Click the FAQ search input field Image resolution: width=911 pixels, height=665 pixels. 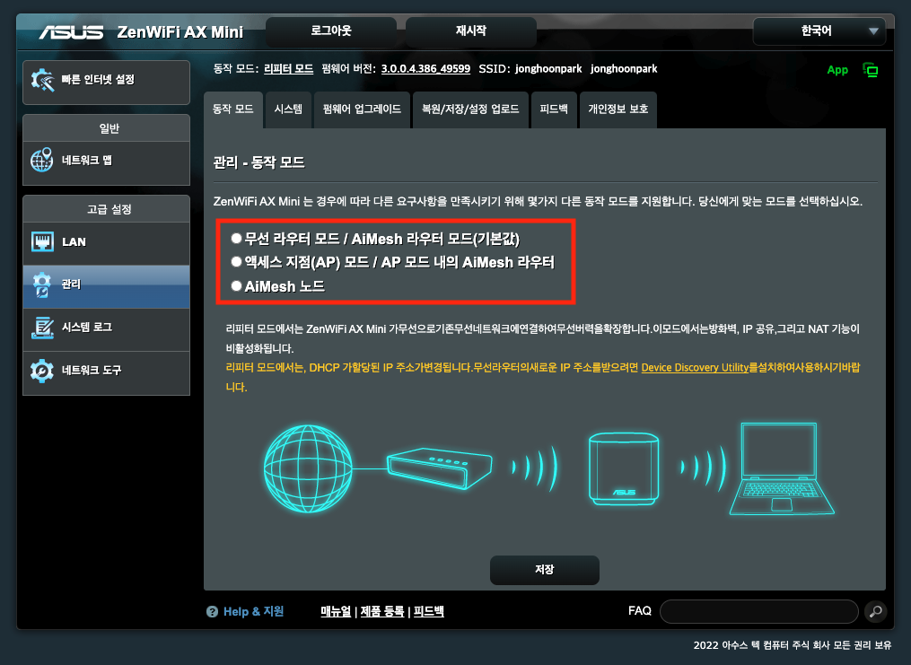[758, 611]
